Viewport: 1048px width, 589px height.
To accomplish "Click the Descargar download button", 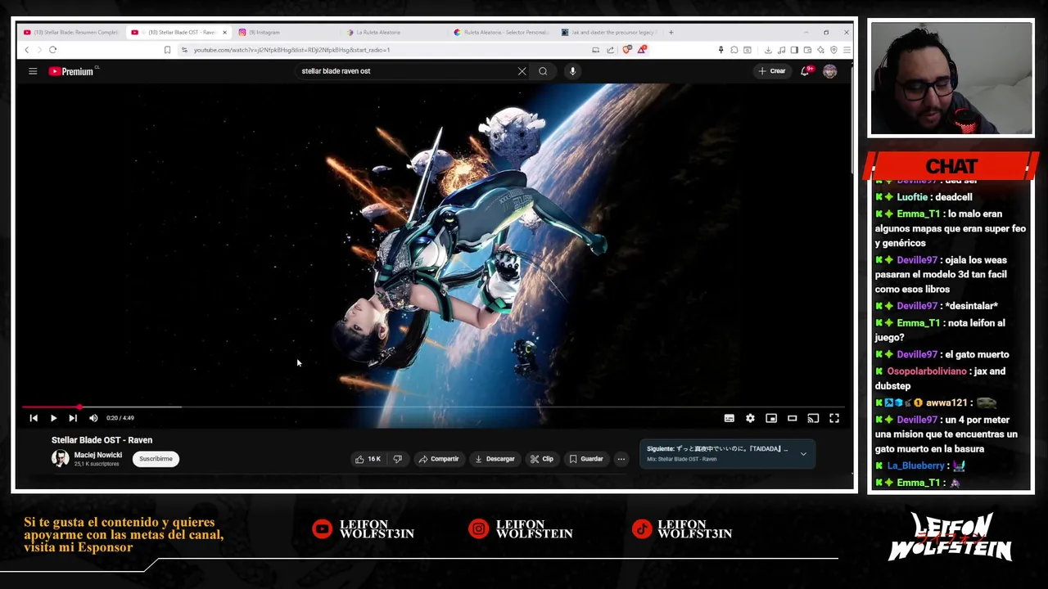I will [495, 459].
